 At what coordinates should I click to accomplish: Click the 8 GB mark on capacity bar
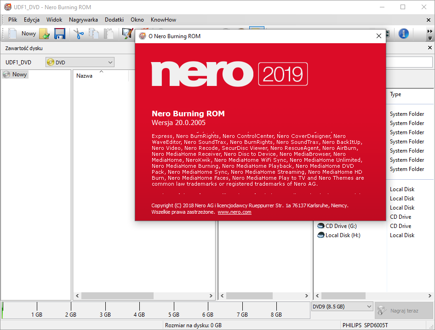pyautogui.click(x=276, y=314)
